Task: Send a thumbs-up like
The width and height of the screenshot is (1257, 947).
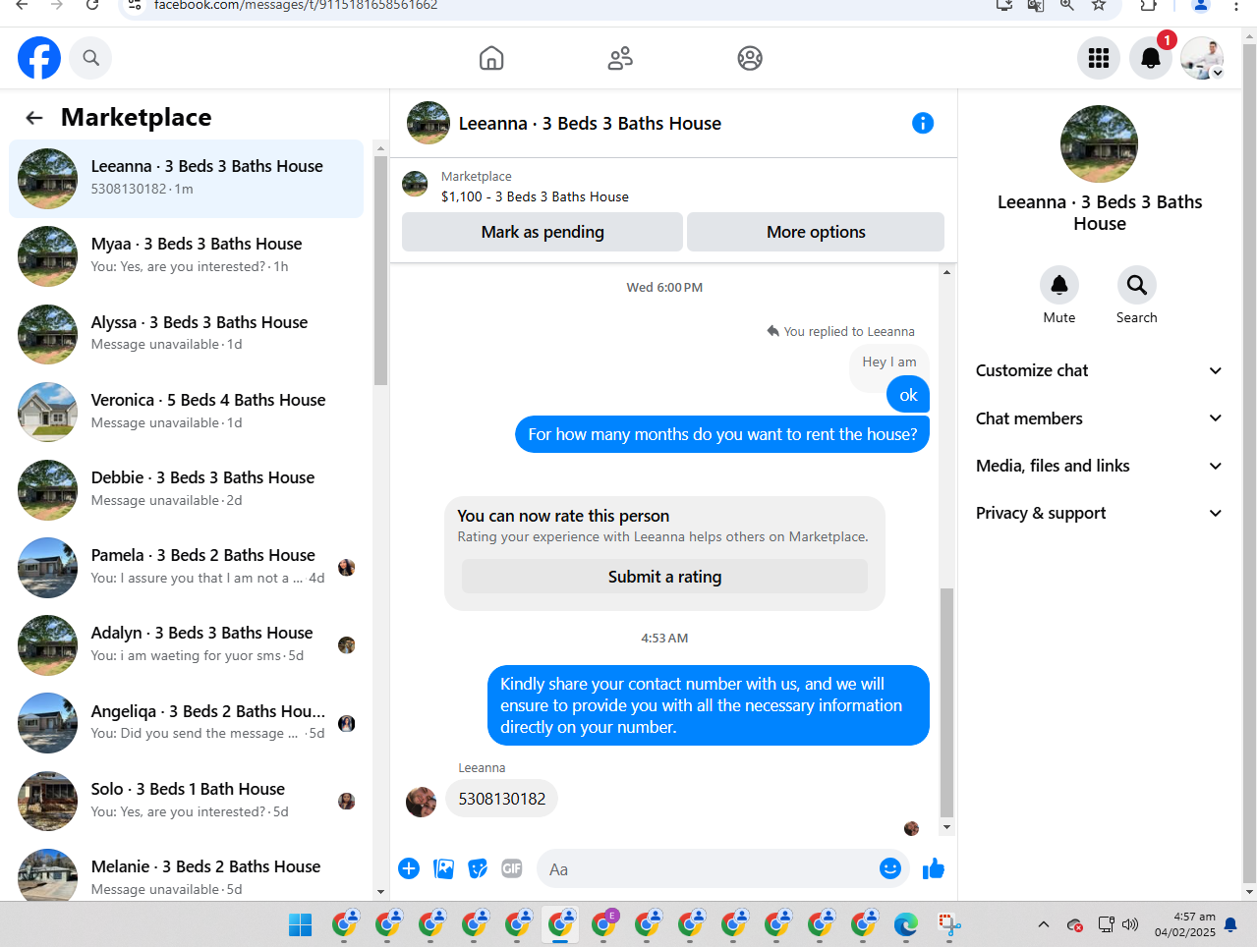Action: [x=934, y=868]
